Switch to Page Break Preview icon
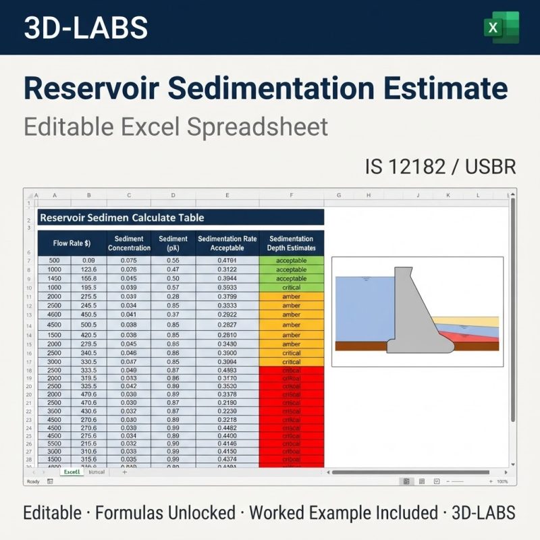The height and width of the screenshot is (540, 540). tap(437, 481)
